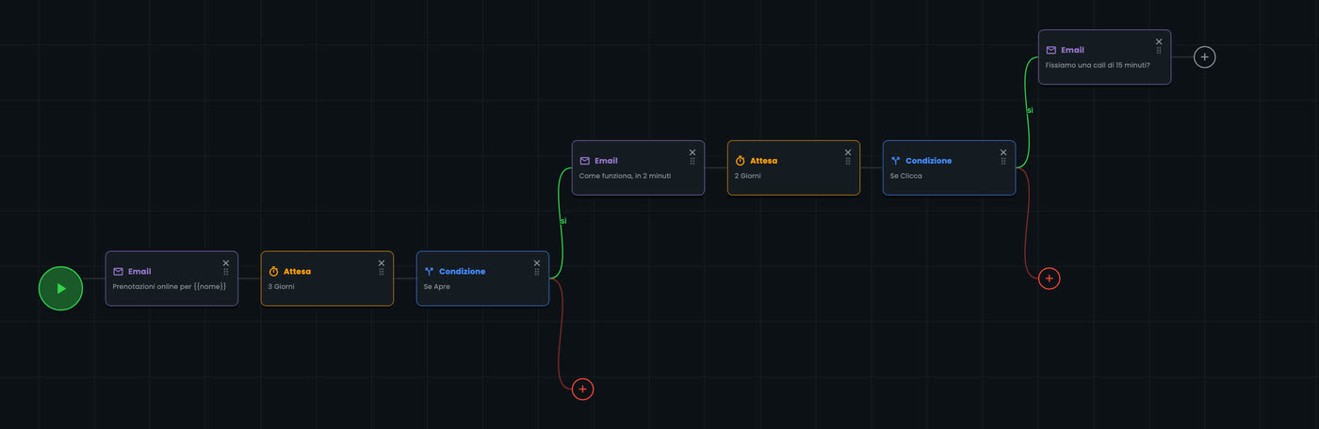Close the 'Fissiamo una call' email node

[1159, 41]
